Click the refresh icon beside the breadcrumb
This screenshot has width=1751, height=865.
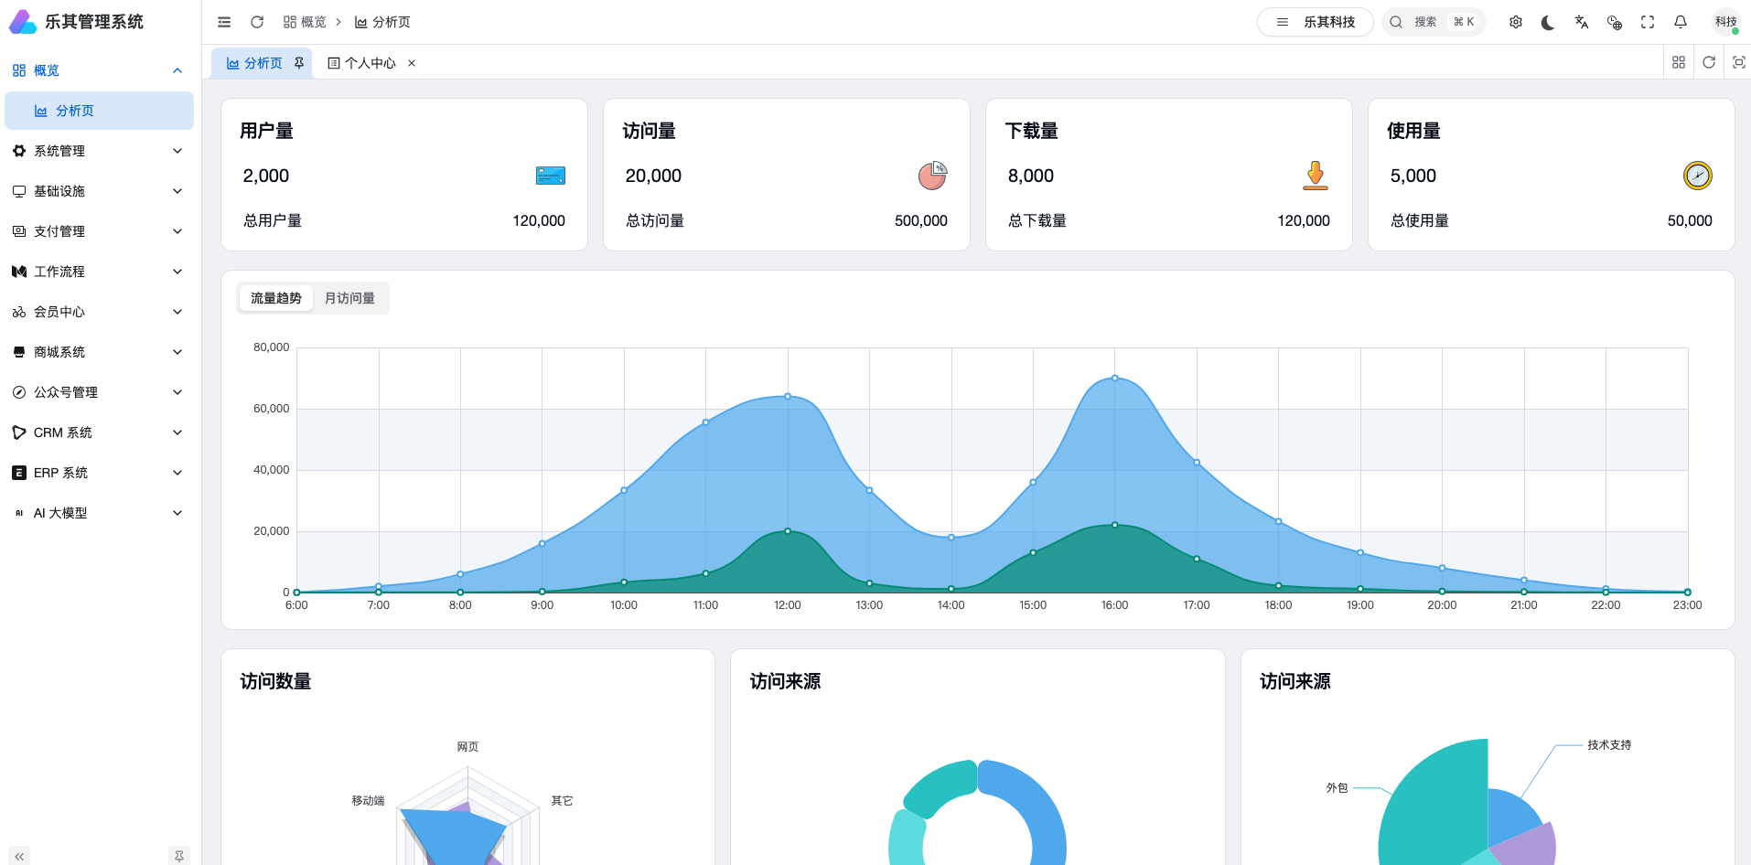pos(257,22)
